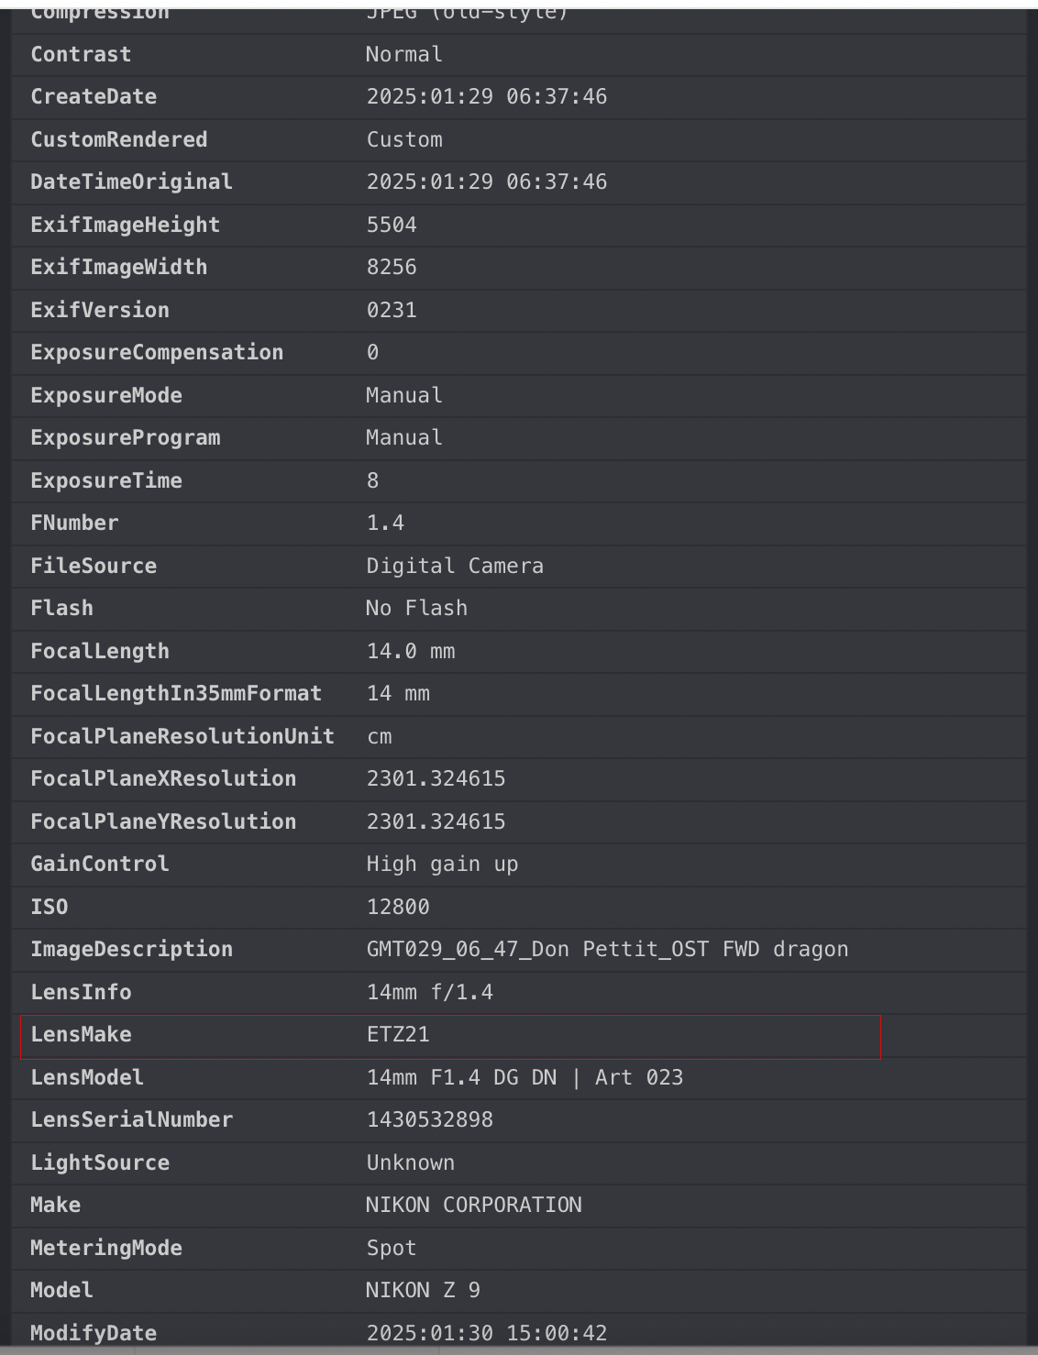Click the LensInfo value 14mm f/1.4
This screenshot has width=1038, height=1355.
[x=429, y=992]
